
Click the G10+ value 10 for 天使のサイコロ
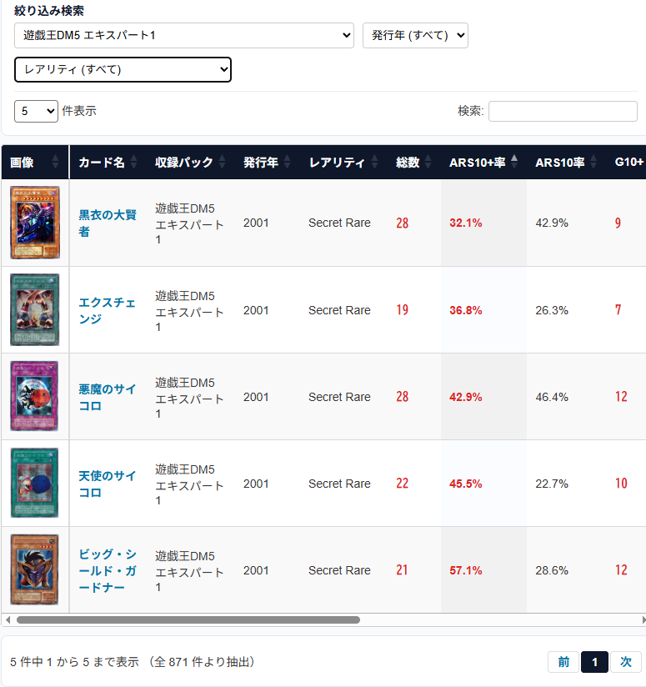click(621, 484)
